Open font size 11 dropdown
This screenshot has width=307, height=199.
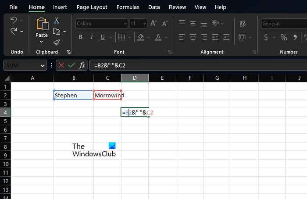(x=144, y=24)
